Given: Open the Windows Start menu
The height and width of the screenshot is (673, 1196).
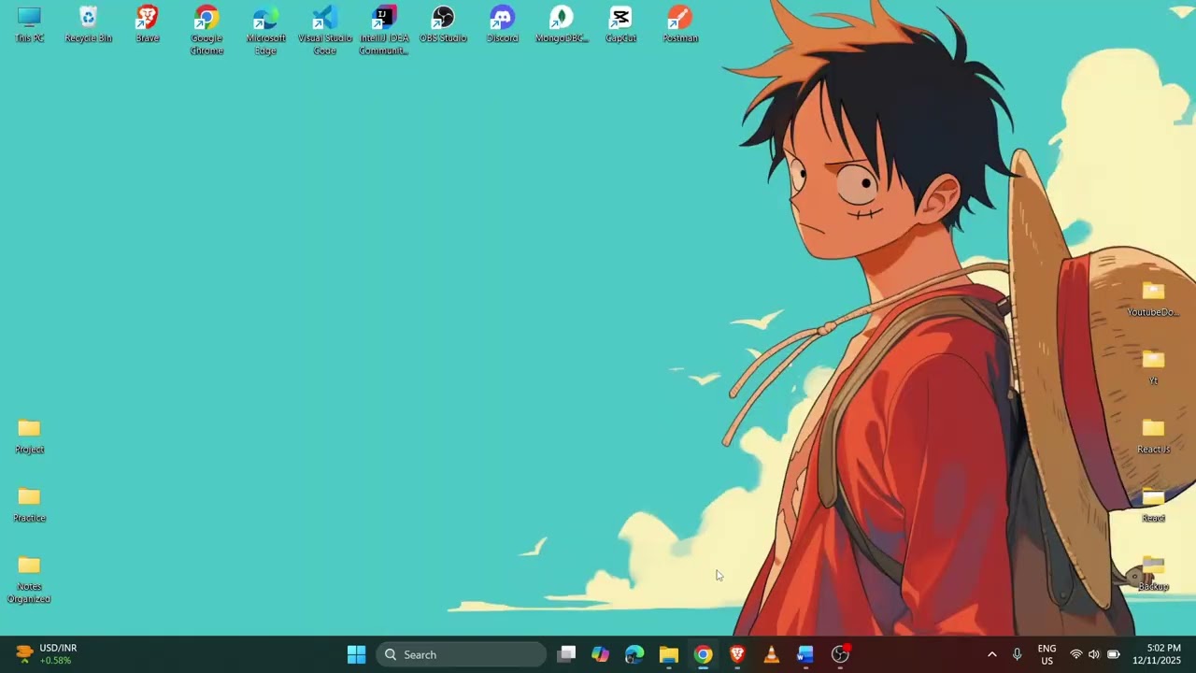Looking at the screenshot, I should click(x=357, y=654).
